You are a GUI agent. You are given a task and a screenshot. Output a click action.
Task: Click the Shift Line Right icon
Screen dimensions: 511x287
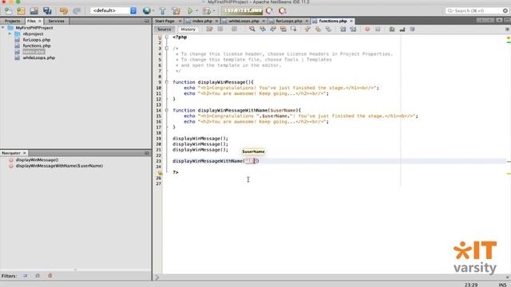tap(353, 29)
